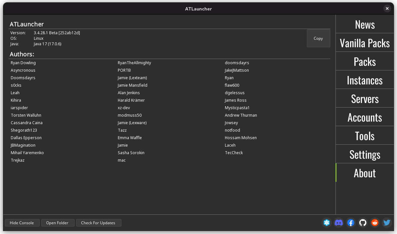Click author 'JBMagination'
Viewport: 397px width, 234px height.
tap(23, 145)
